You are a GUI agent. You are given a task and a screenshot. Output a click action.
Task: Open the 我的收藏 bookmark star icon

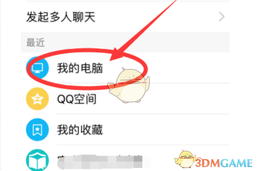click(x=37, y=130)
